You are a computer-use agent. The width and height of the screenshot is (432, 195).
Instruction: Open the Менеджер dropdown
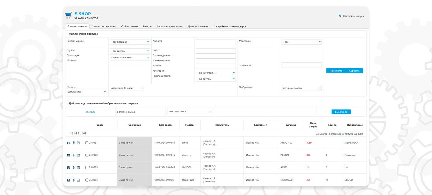tap(301, 42)
